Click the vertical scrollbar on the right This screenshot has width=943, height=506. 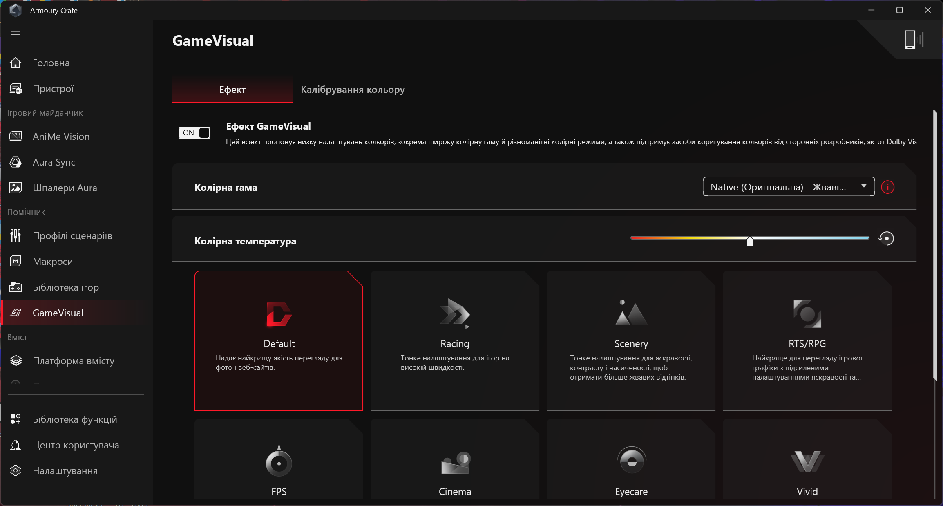click(x=934, y=245)
